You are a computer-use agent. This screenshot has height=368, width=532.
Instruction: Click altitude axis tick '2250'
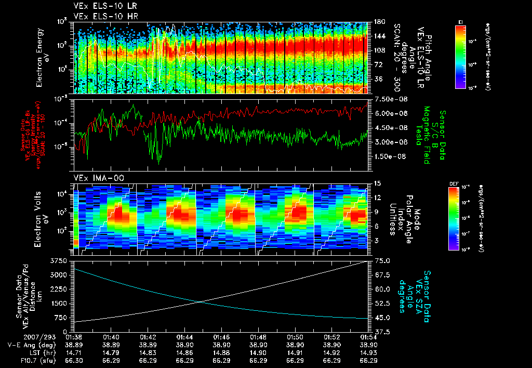[58, 289]
